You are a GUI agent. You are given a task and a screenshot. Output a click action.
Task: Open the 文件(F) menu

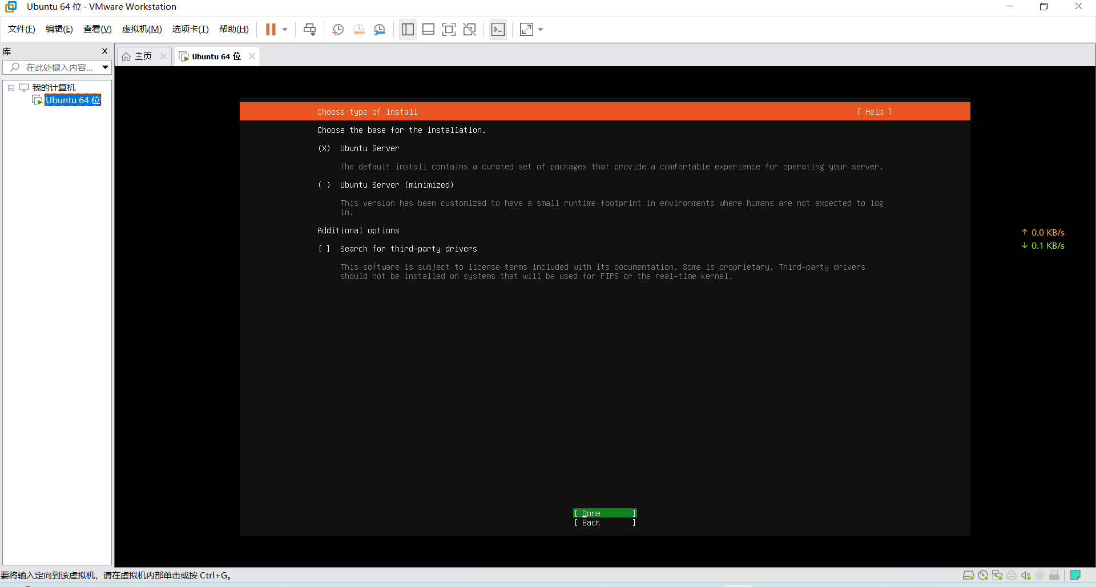tap(22, 29)
